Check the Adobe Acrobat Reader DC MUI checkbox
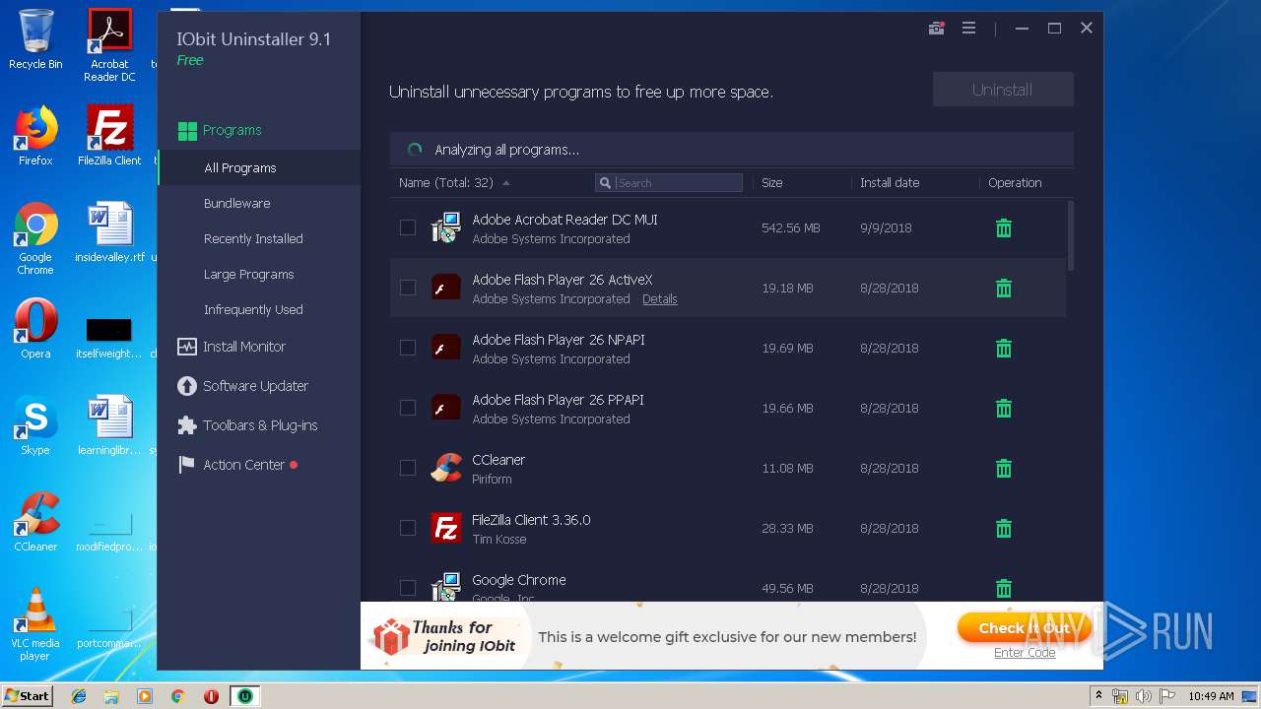Image resolution: width=1261 pixels, height=709 pixels. pyautogui.click(x=408, y=227)
